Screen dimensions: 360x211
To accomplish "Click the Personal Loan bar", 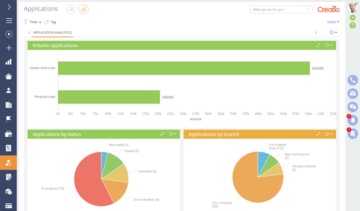I will (x=109, y=97).
